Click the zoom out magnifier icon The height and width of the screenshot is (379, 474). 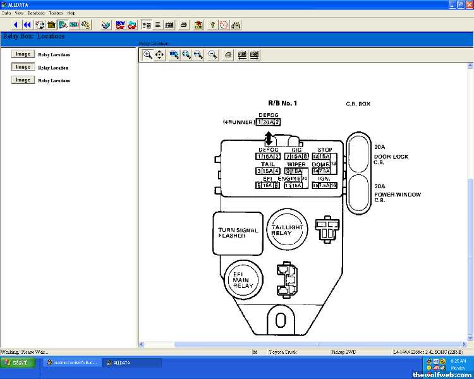(x=213, y=55)
